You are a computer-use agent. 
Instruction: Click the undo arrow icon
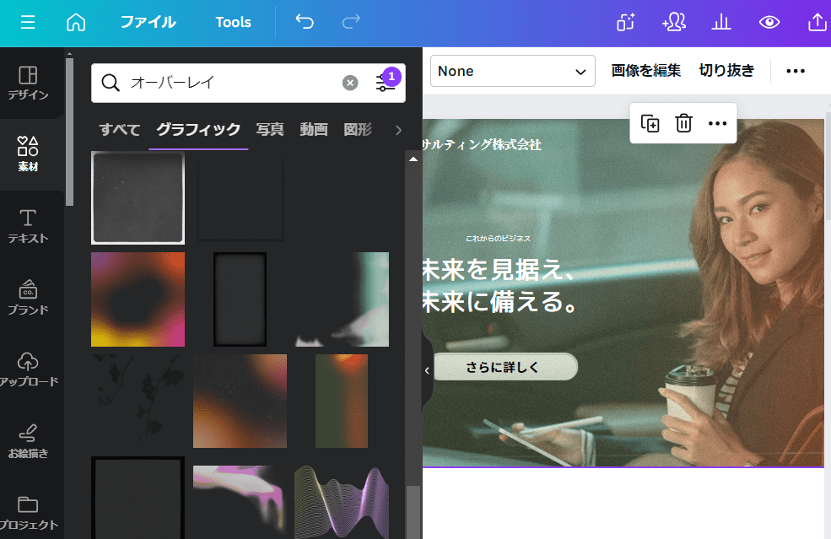[304, 23]
